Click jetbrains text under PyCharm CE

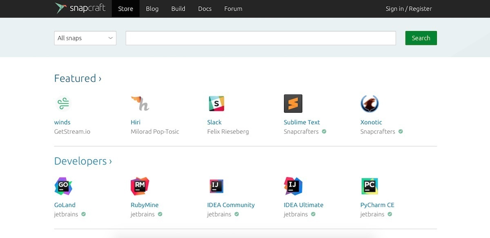(372, 214)
